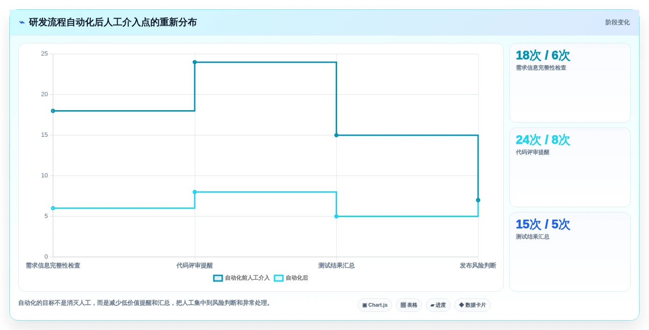Click the 进度 tag

(438, 305)
